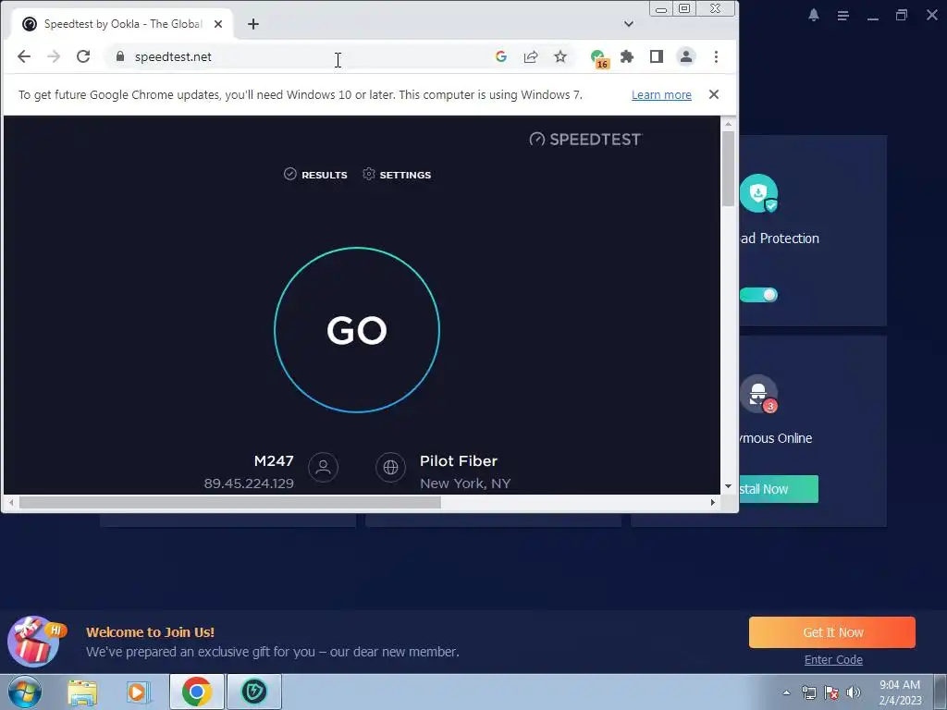The width and height of the screenshot is (947, 710).
Task: Click the New York, NY location text
Action: (465, 483)
